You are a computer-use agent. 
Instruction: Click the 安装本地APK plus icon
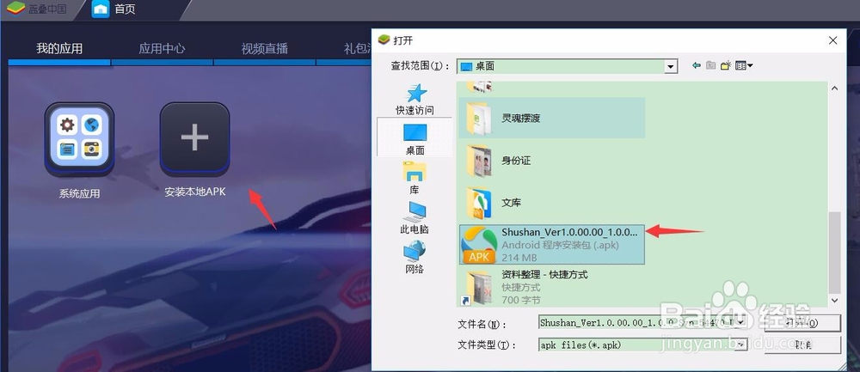point(194,138)
